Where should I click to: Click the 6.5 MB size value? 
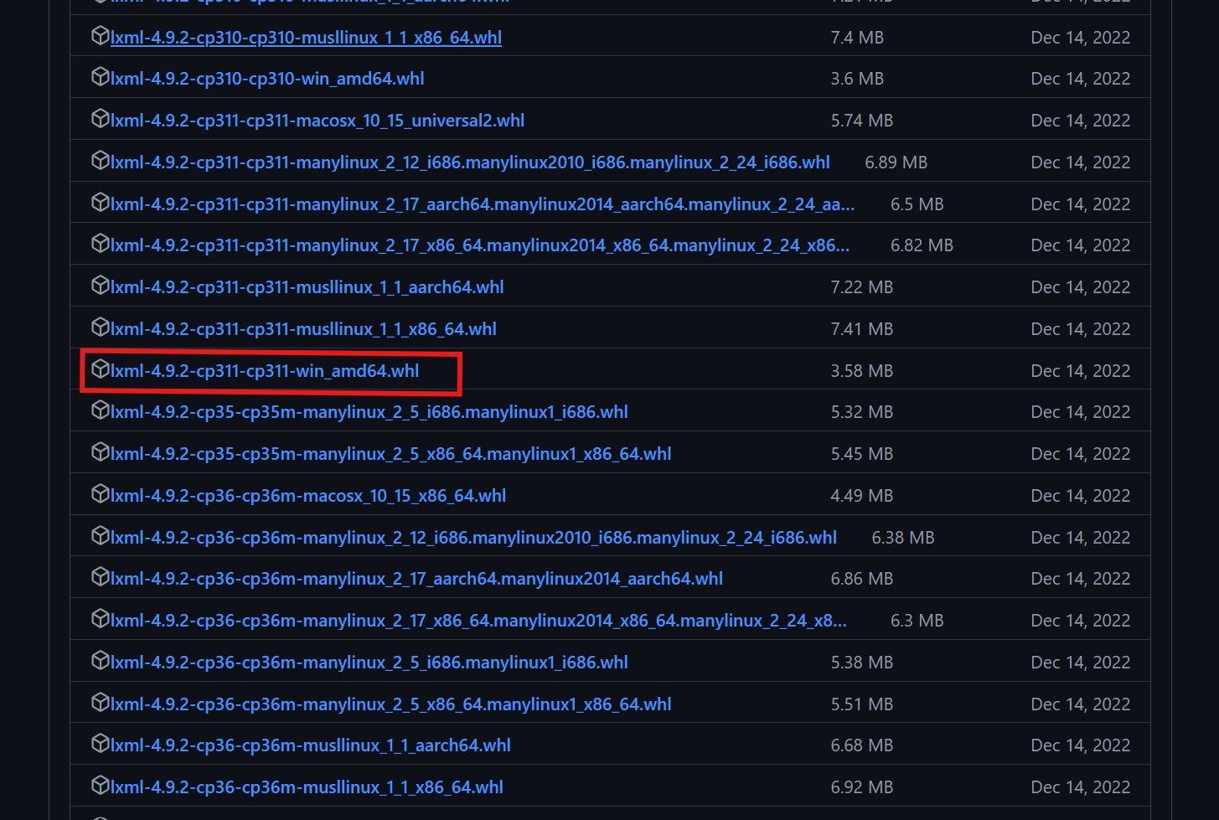click(x=917, y=204)
